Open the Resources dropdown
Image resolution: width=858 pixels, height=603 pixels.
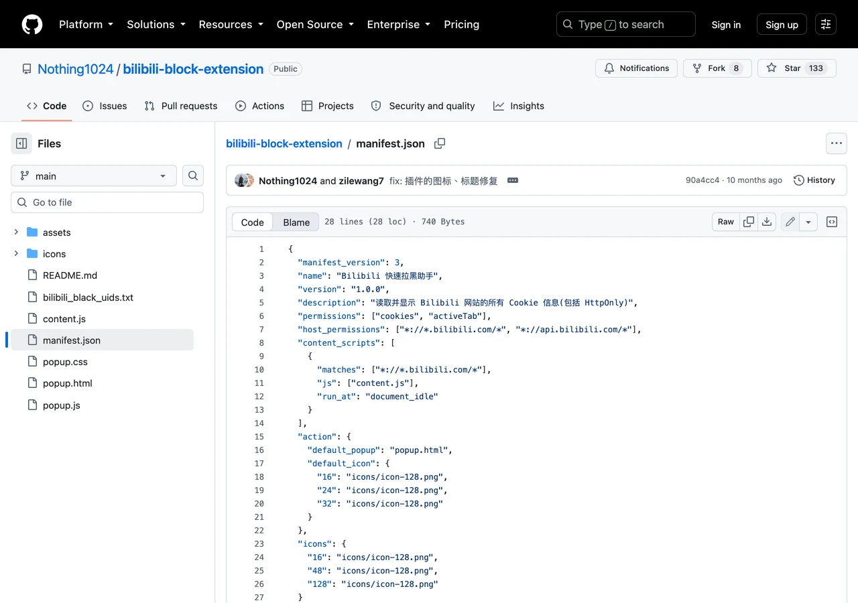tap(231, 24)
